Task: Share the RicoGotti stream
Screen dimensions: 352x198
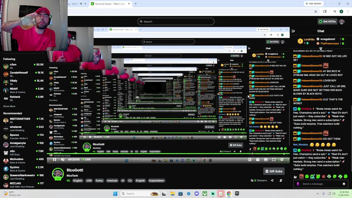Action: [x=272, y=181]
